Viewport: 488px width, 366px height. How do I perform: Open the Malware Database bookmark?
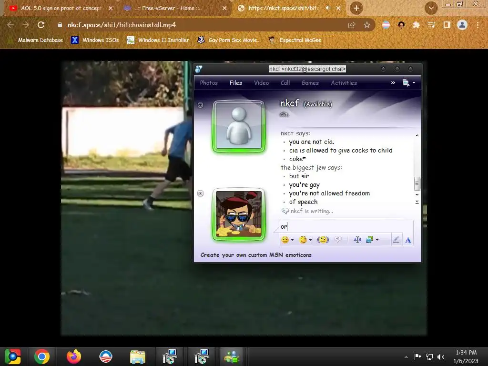(x=36, y=40)
